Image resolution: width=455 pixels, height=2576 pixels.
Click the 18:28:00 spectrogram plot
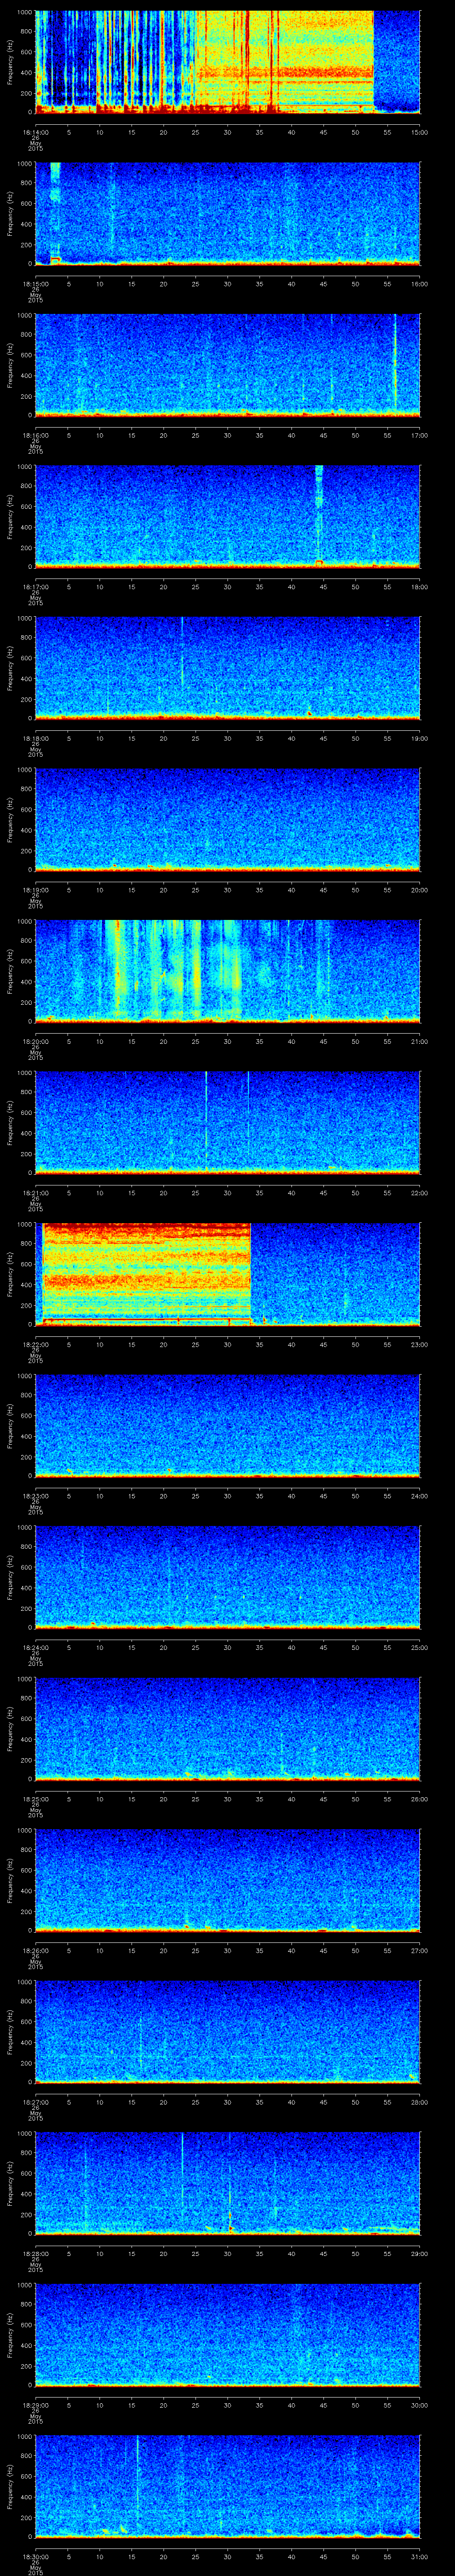(x=228, y=2183)
